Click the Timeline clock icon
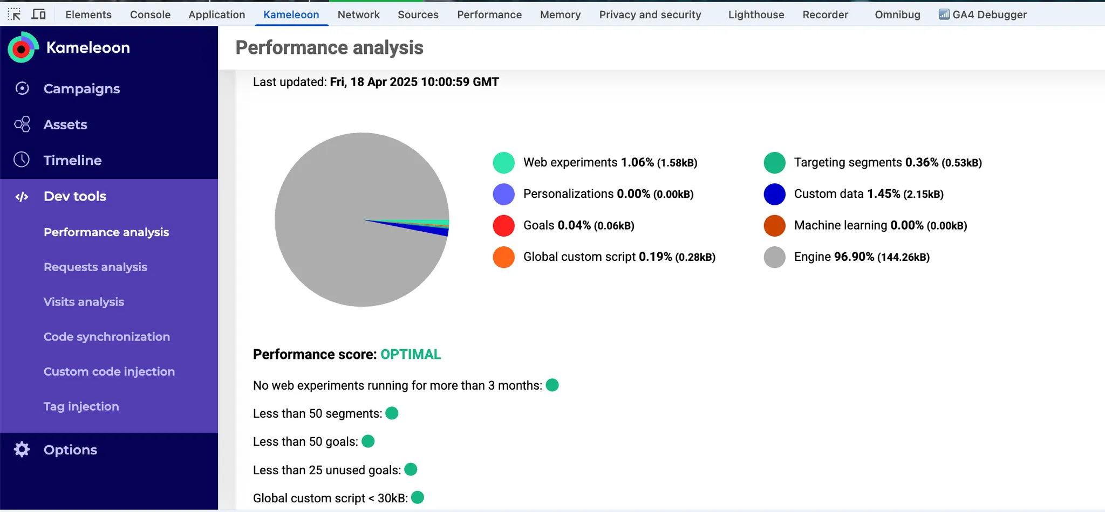Viewport: 1105px width, 512px height. click(22, 160)
